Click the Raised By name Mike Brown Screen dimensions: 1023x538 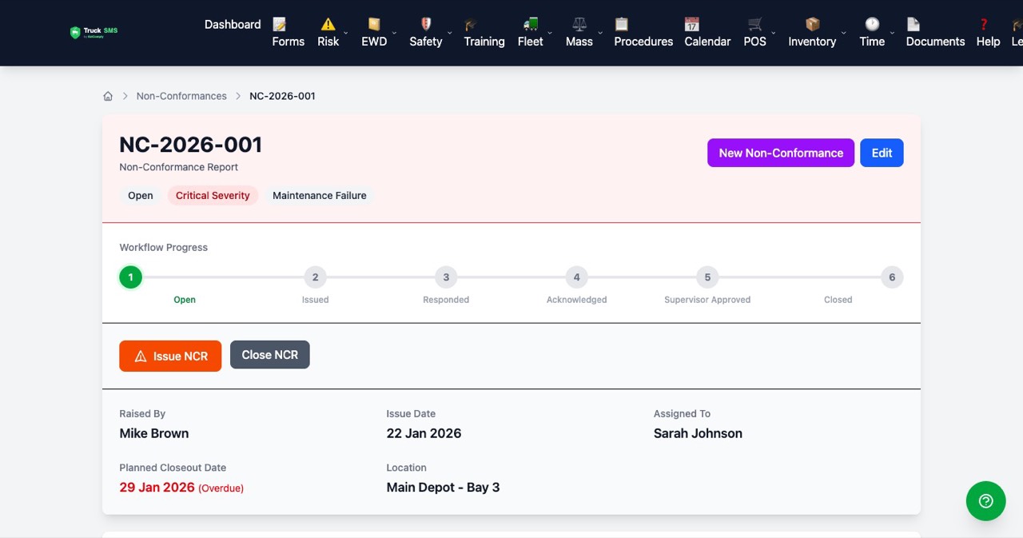154,433
